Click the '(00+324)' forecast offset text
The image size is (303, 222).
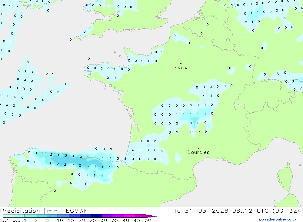(x=288, y=211)
